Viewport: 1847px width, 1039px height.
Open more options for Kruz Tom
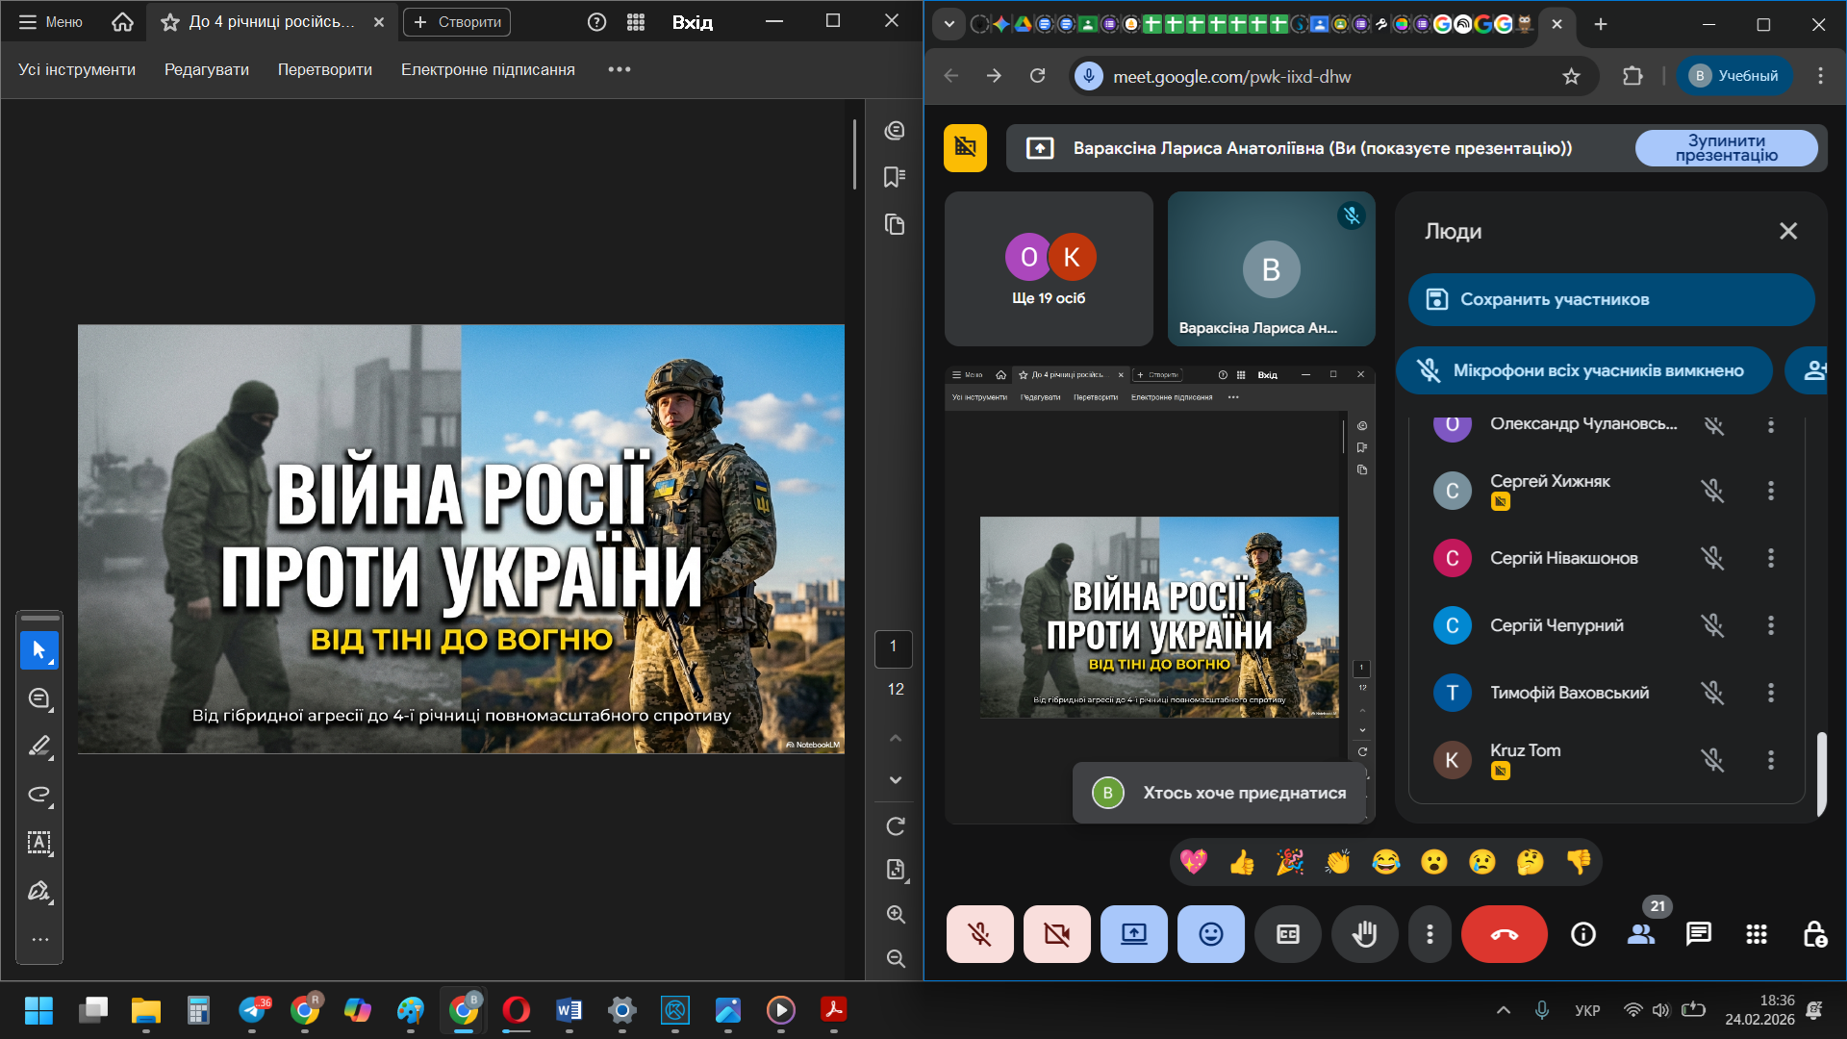click(x=1770, y=760)
